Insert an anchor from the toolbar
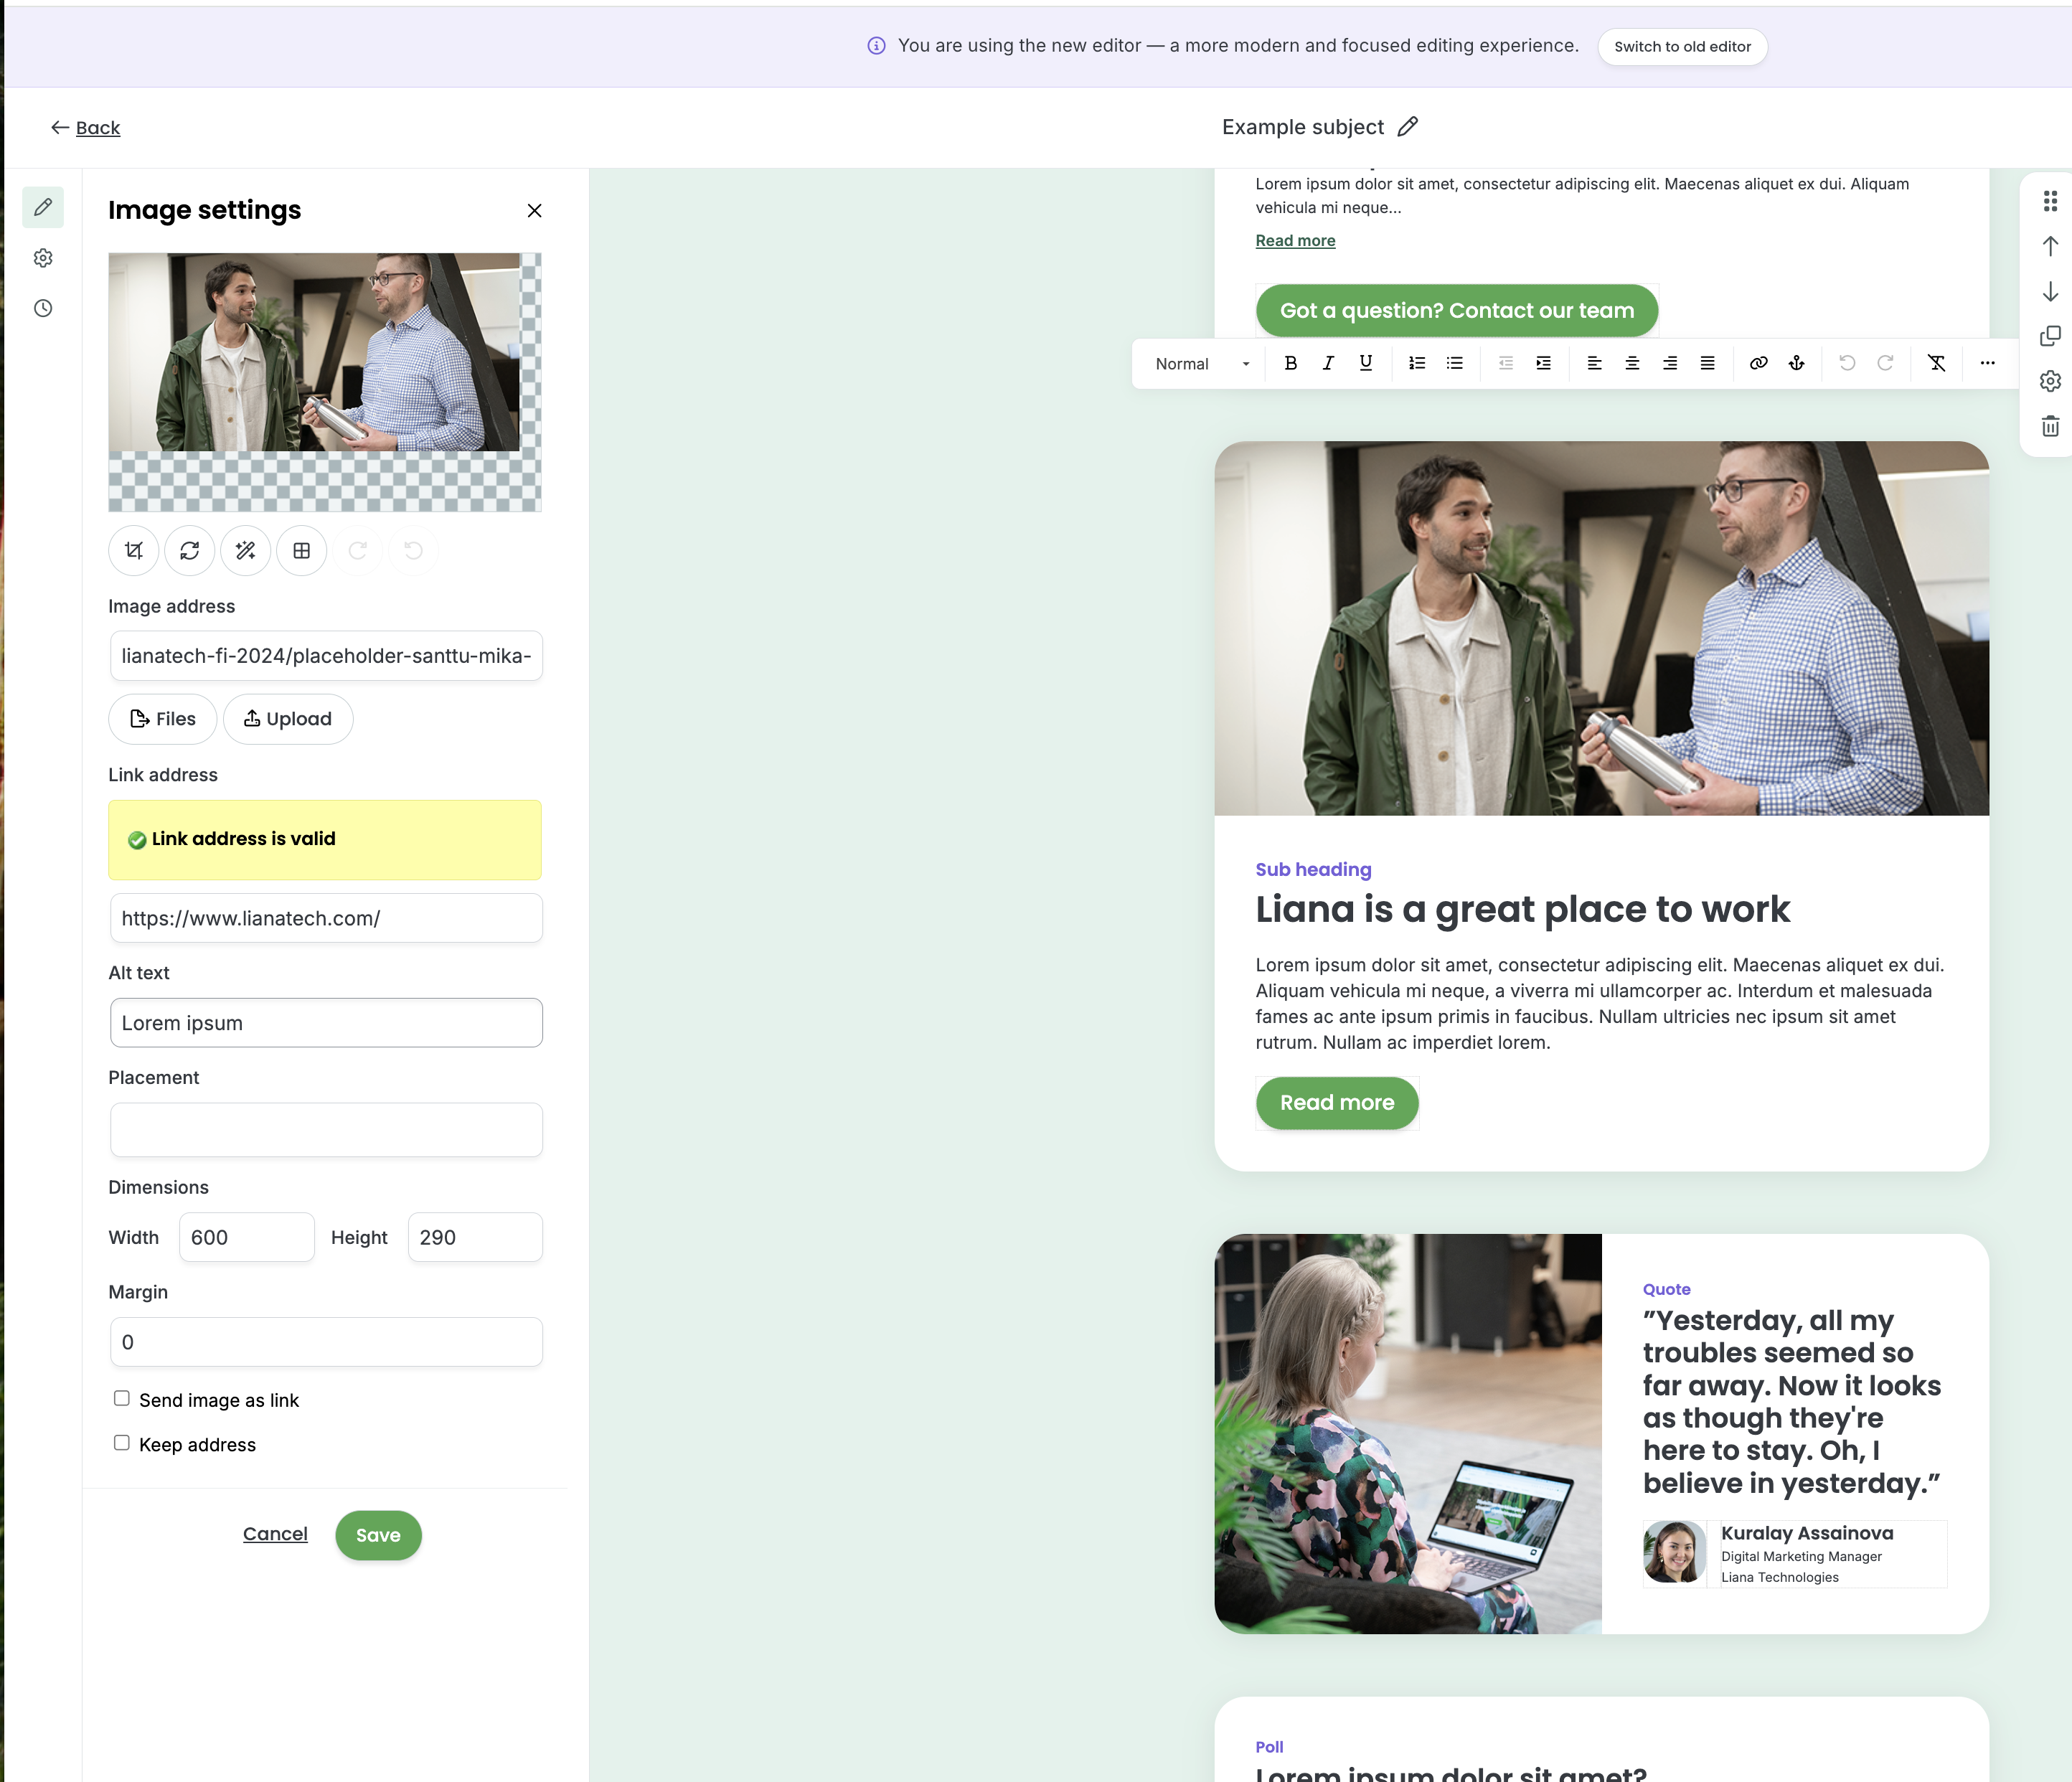 pyautogui.click(x=1797, y=364)
